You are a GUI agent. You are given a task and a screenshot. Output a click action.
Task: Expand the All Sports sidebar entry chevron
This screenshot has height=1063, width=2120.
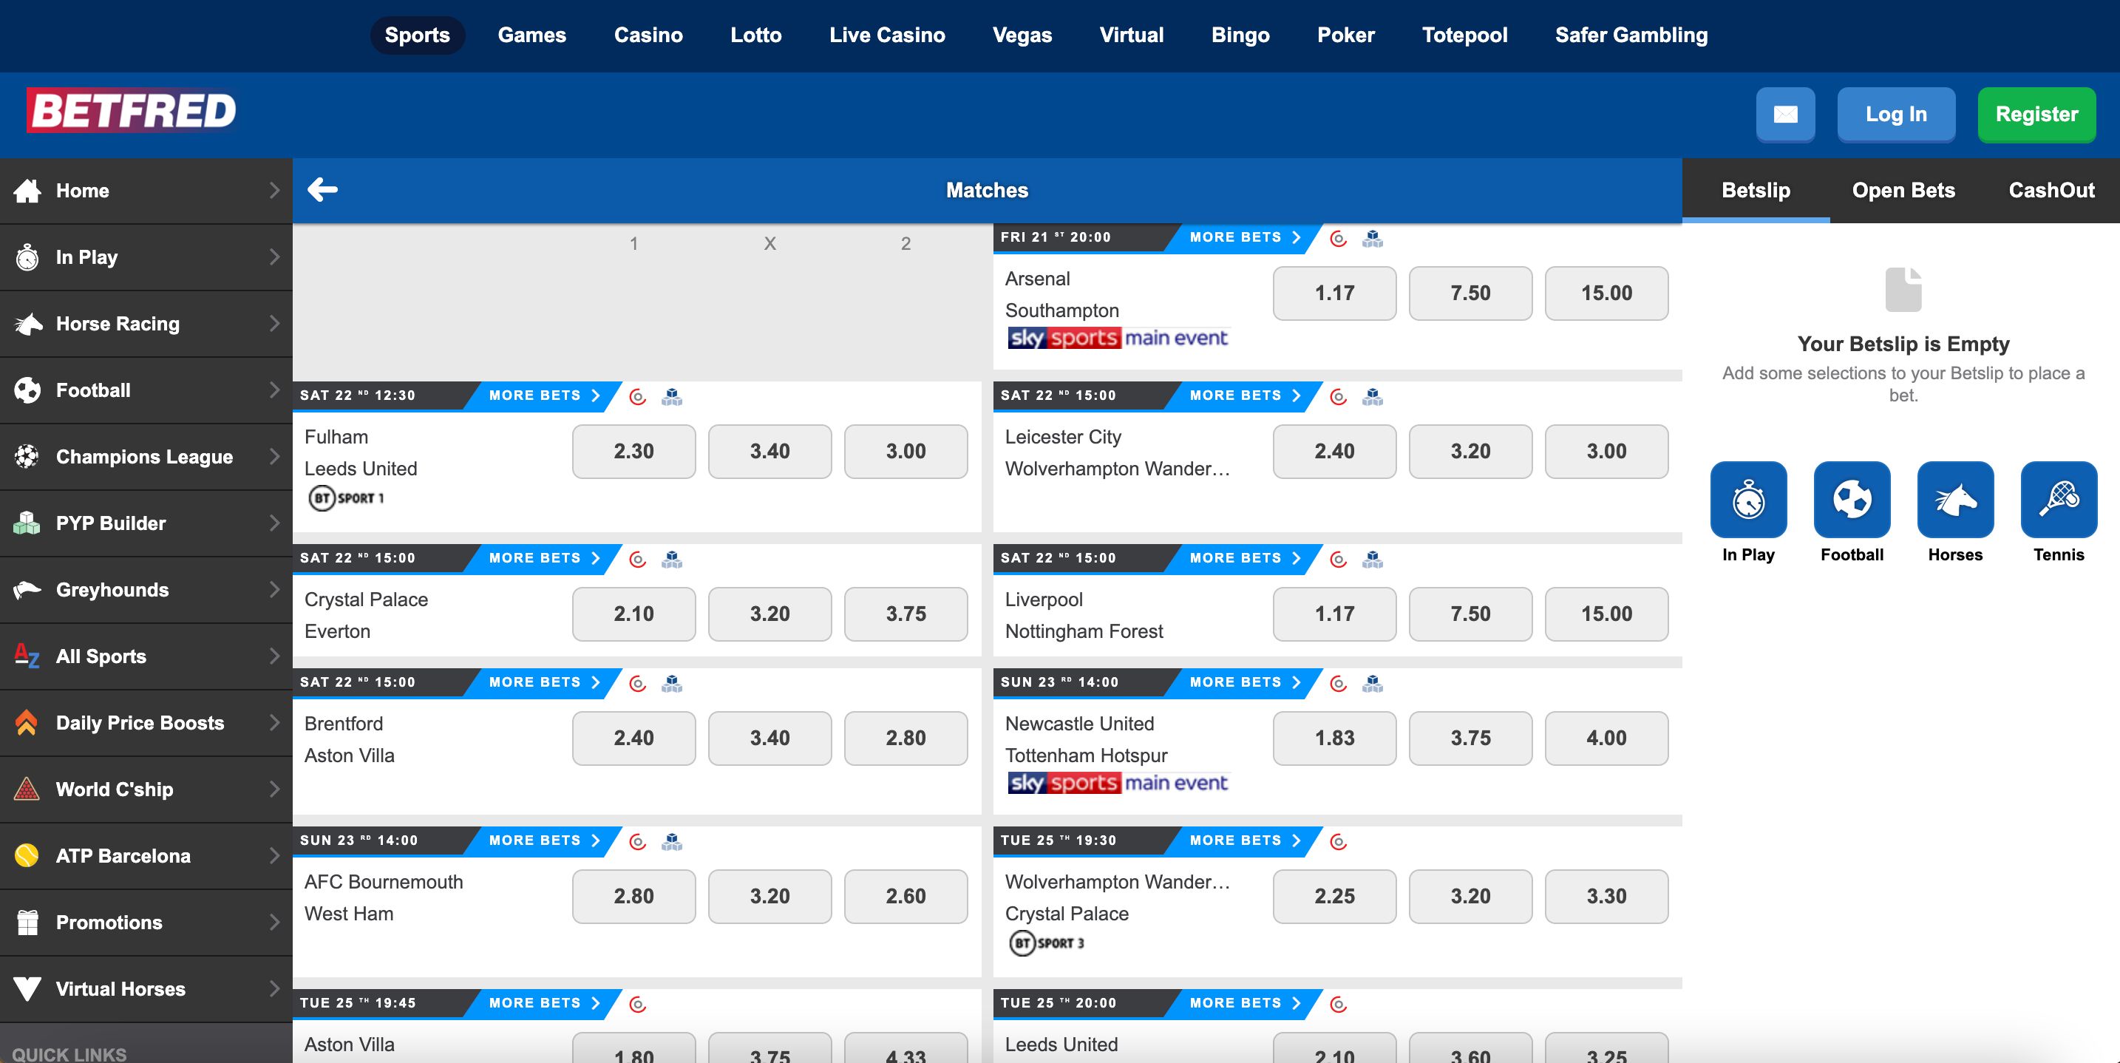(275, 656)
